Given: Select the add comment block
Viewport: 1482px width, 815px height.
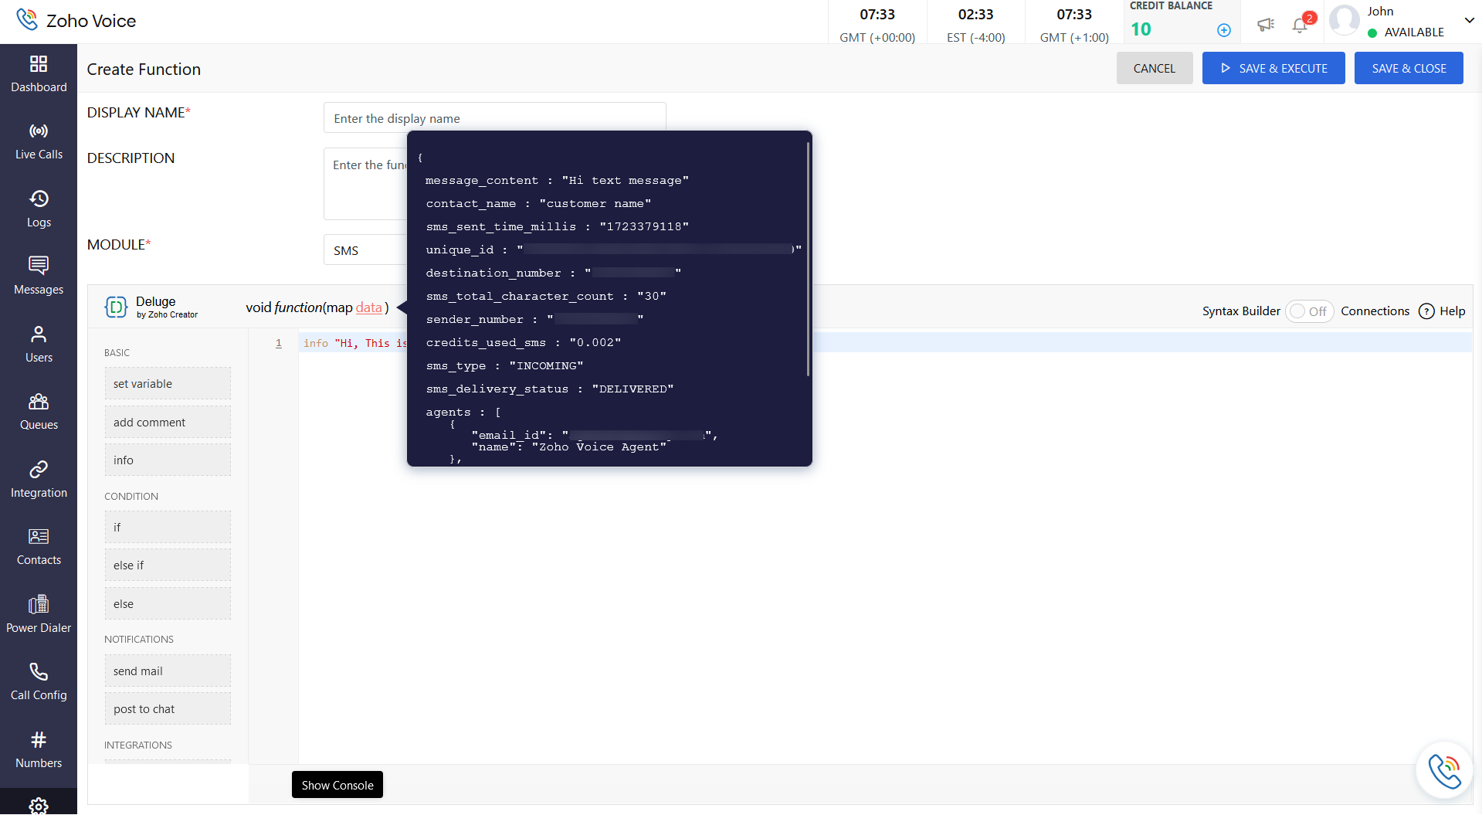Looking at the screenshot, I should (x=168, y=423).
